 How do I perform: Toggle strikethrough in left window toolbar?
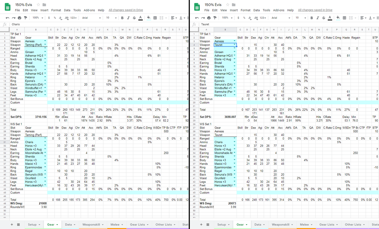pos(134,18)
